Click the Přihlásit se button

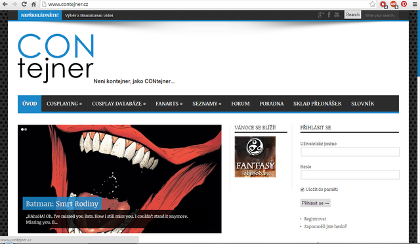[315, 203]
